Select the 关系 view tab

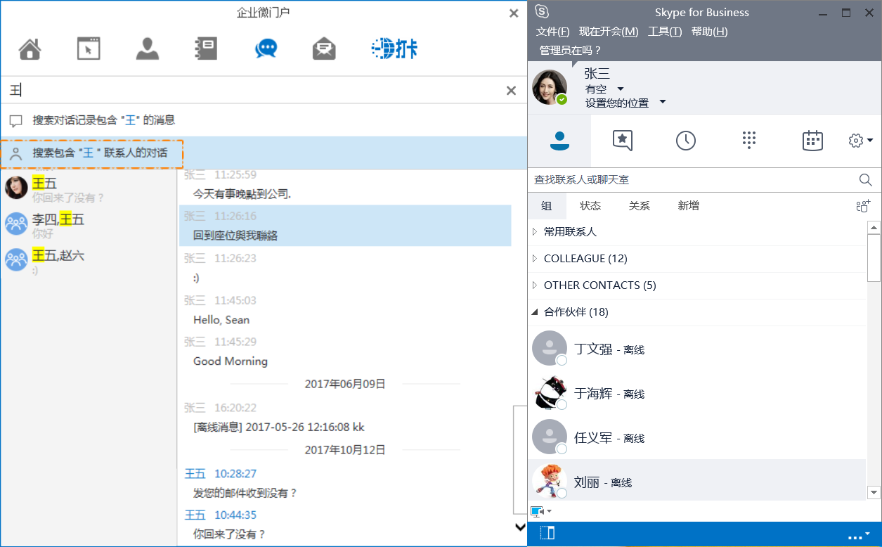(640, 206)
